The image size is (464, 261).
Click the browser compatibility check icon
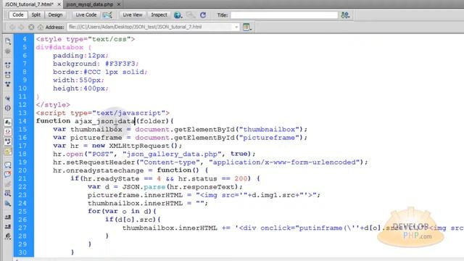click(x=107, y=14)
